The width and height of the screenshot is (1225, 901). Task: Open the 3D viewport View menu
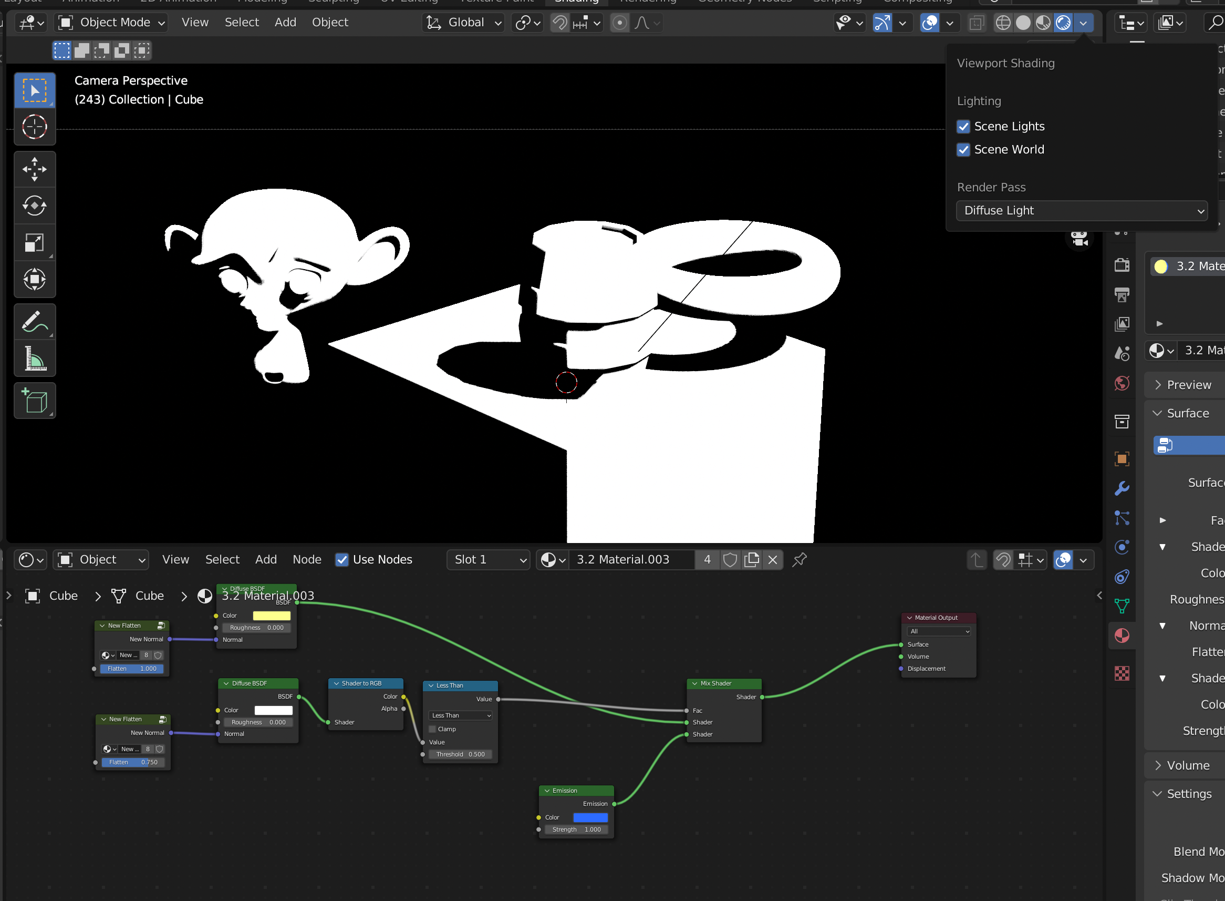coord(195,23)
